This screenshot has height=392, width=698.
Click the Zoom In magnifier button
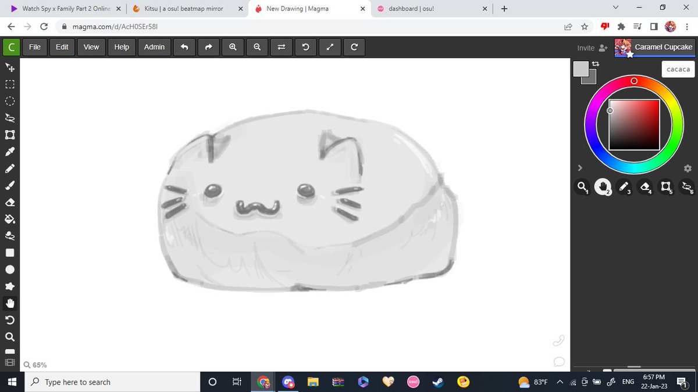pos(233,47)
